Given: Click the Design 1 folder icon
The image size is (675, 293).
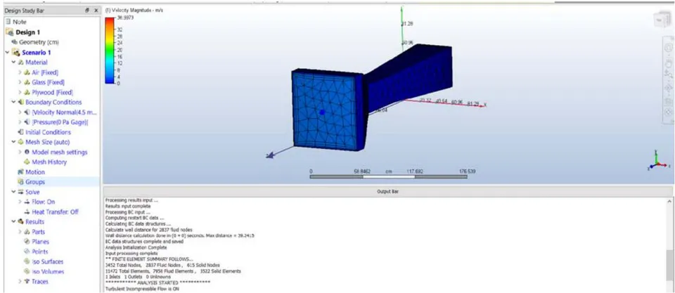Looking at the screenshot, I should (9, 32).
